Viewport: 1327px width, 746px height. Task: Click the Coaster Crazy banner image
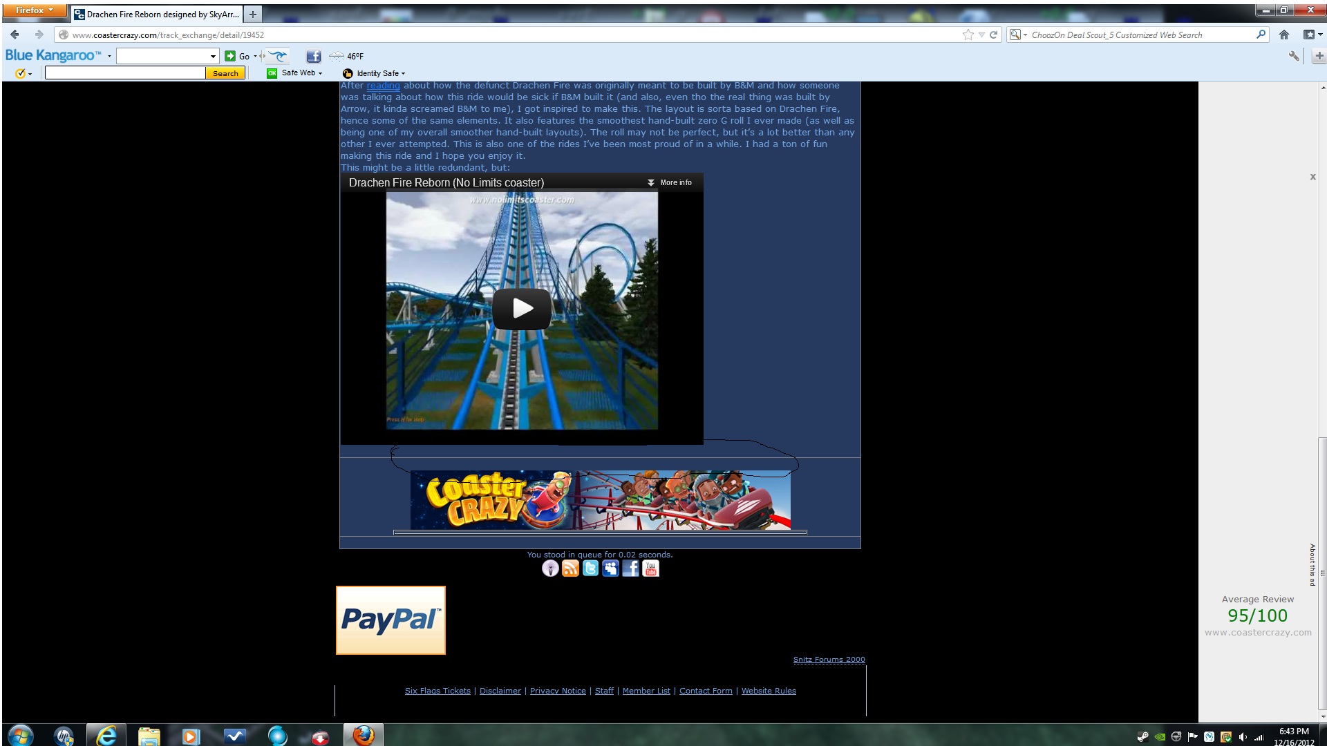[x=601, y=500]
